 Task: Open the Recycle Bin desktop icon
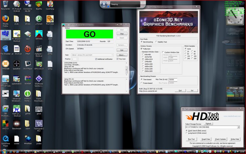click(x=6, y=5)
